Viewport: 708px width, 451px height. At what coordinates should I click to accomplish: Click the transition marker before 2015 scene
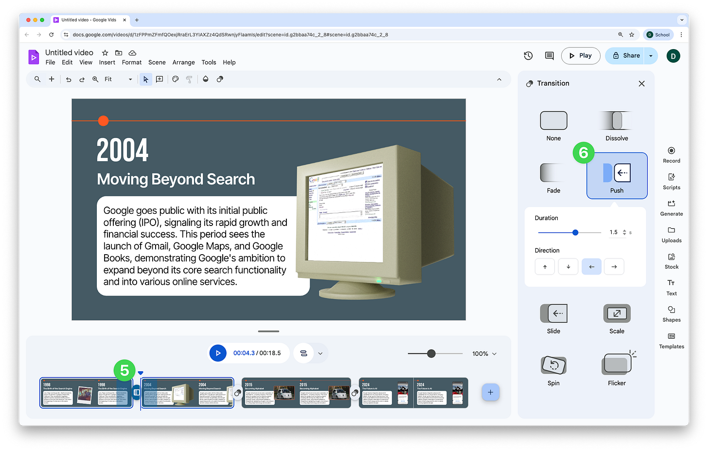click(x=237, y=393)
